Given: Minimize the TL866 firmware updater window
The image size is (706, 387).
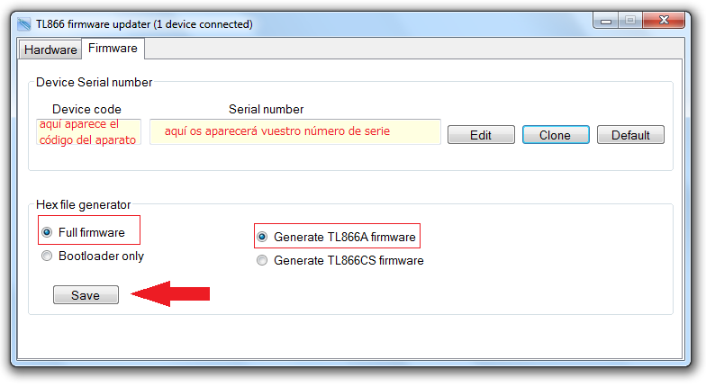Looking at the screenshot, I should [606, 20].
